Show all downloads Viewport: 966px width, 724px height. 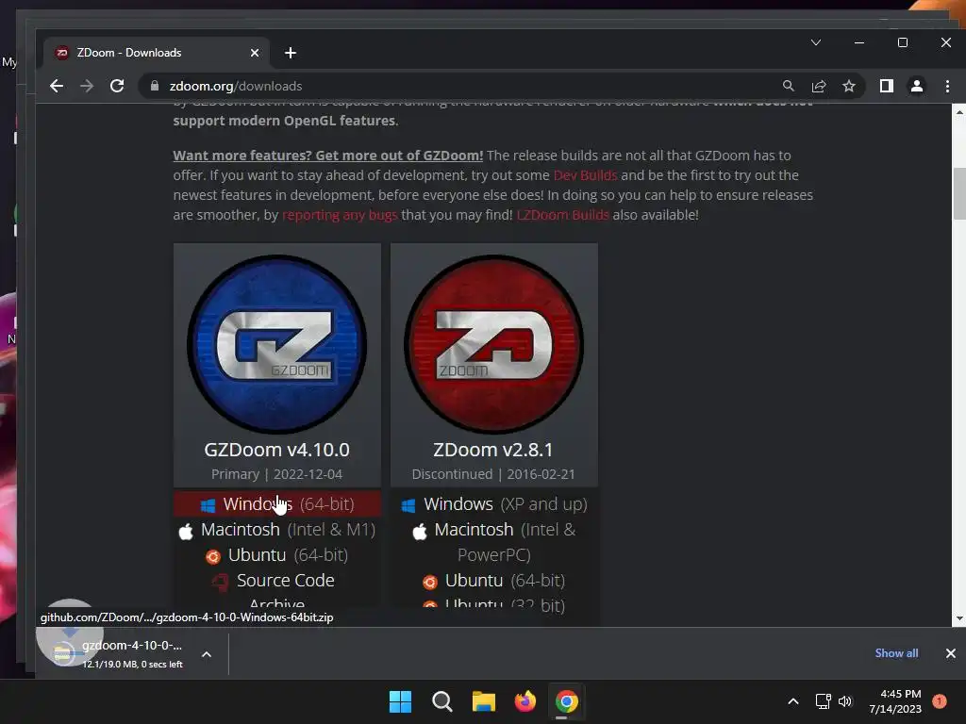896,653
